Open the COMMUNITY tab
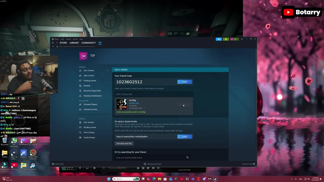The width and height of the screenshot is (324, 182). pyautogui.click(x=88, y=43)
